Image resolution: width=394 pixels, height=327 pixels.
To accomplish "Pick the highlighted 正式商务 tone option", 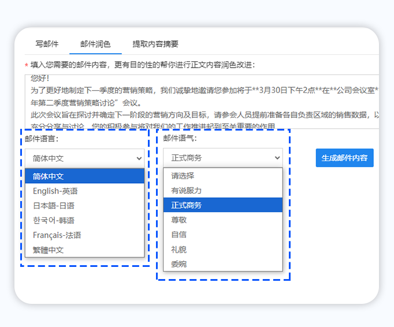I will (222, 205).
